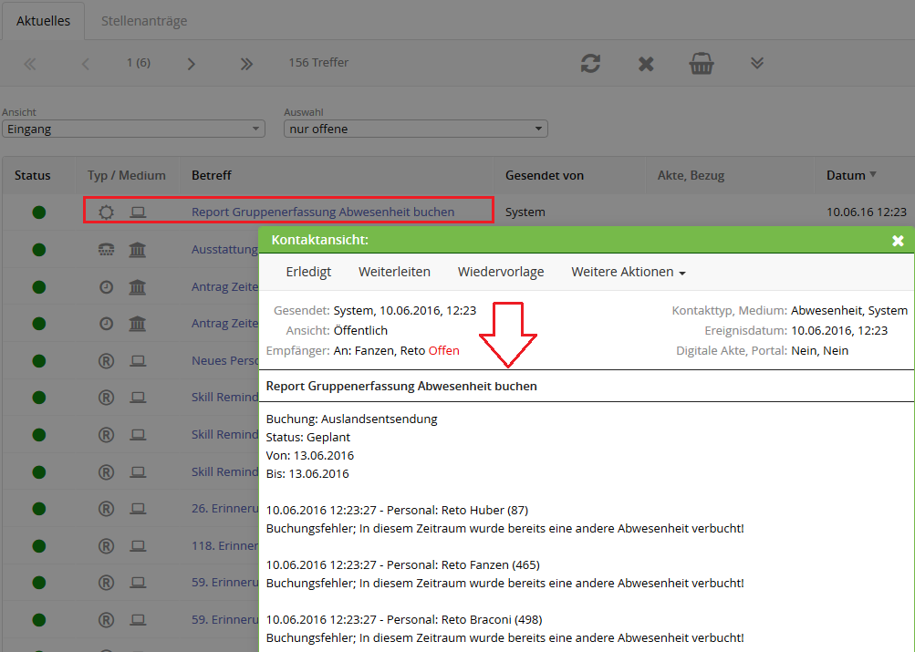
Task: Click the Buchung: Auslandsentsendung line
Action: pyautogui.click(x=352, y=419)
